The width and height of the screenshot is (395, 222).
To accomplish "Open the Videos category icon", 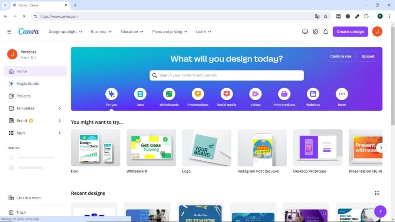I will pyautogui.click(x=255, y=94).
